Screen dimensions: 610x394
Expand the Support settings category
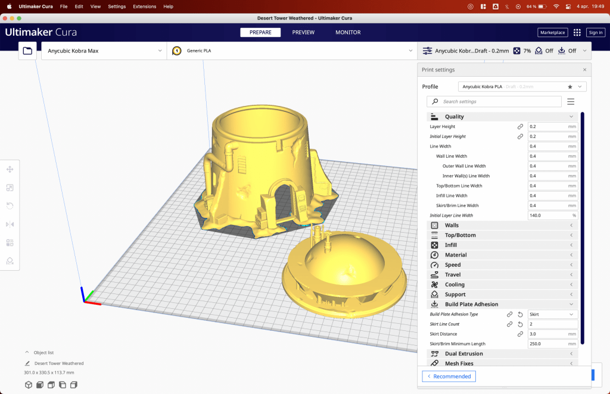pos(502,295)
